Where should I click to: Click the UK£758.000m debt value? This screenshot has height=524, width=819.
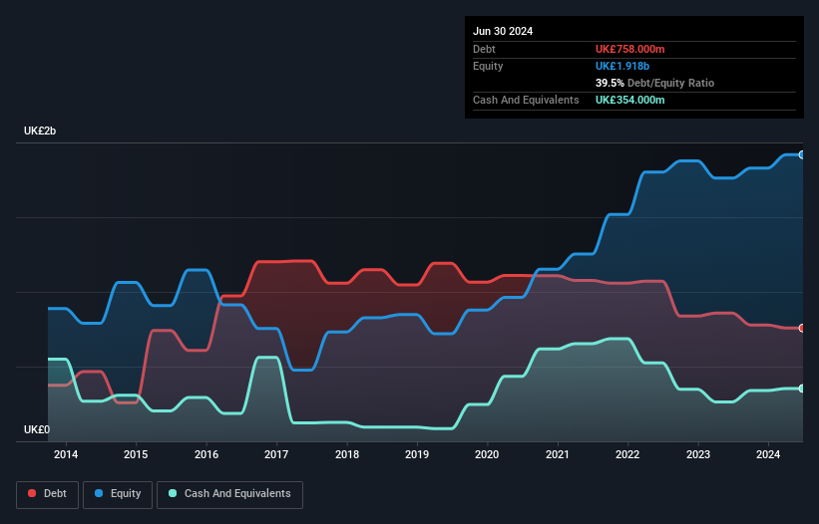(629, 49)
